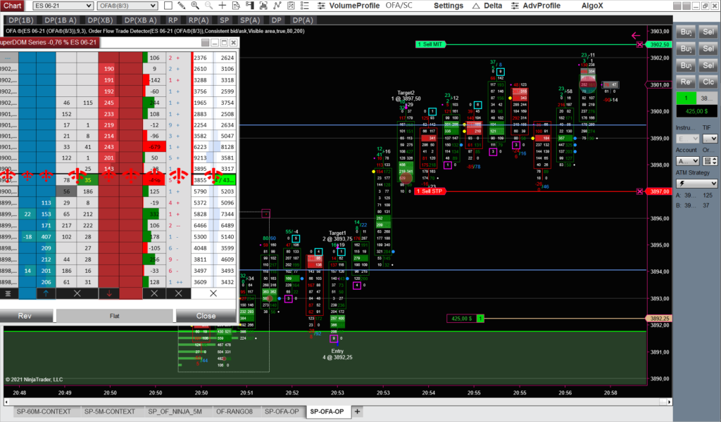The image size is (721, 422).
Task: Open the drawing tools pencil icon
Action: click(182, 6)
